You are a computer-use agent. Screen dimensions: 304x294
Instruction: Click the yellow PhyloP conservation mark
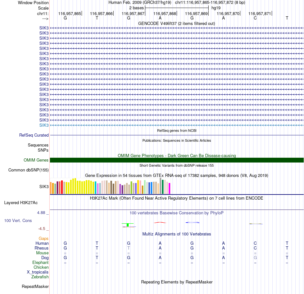(x=256, y=224)
